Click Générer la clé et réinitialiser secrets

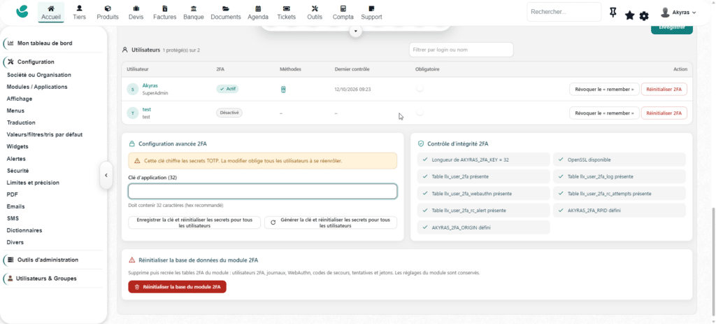click(x=331, y=223)
